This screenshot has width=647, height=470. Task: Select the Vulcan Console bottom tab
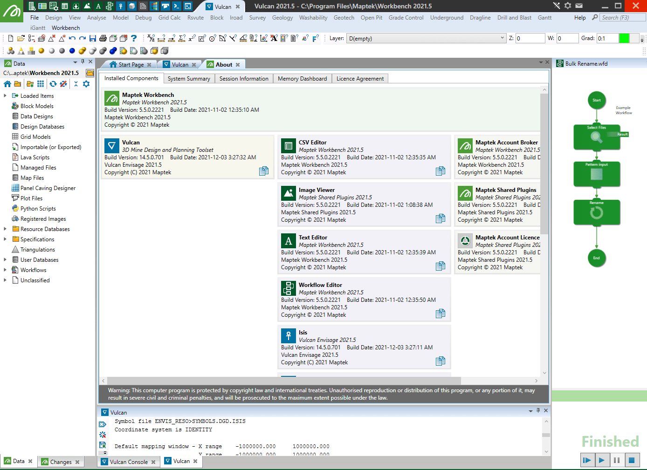tap(129, 462)
